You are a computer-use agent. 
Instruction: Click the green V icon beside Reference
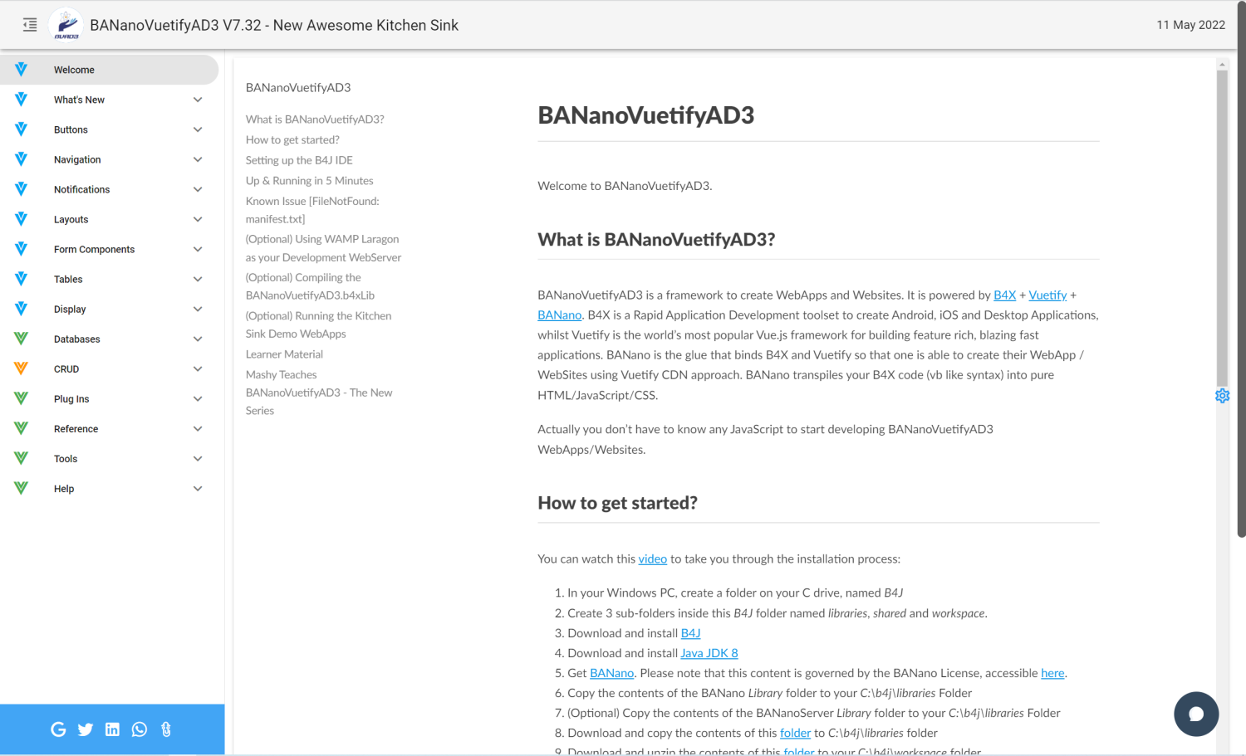pyautogui.click(x=21, y=428)
